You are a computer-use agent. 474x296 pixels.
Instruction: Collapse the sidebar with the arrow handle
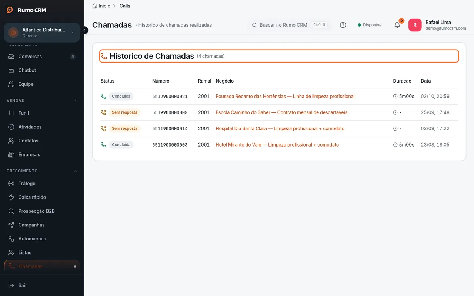[x=84, y=30]
